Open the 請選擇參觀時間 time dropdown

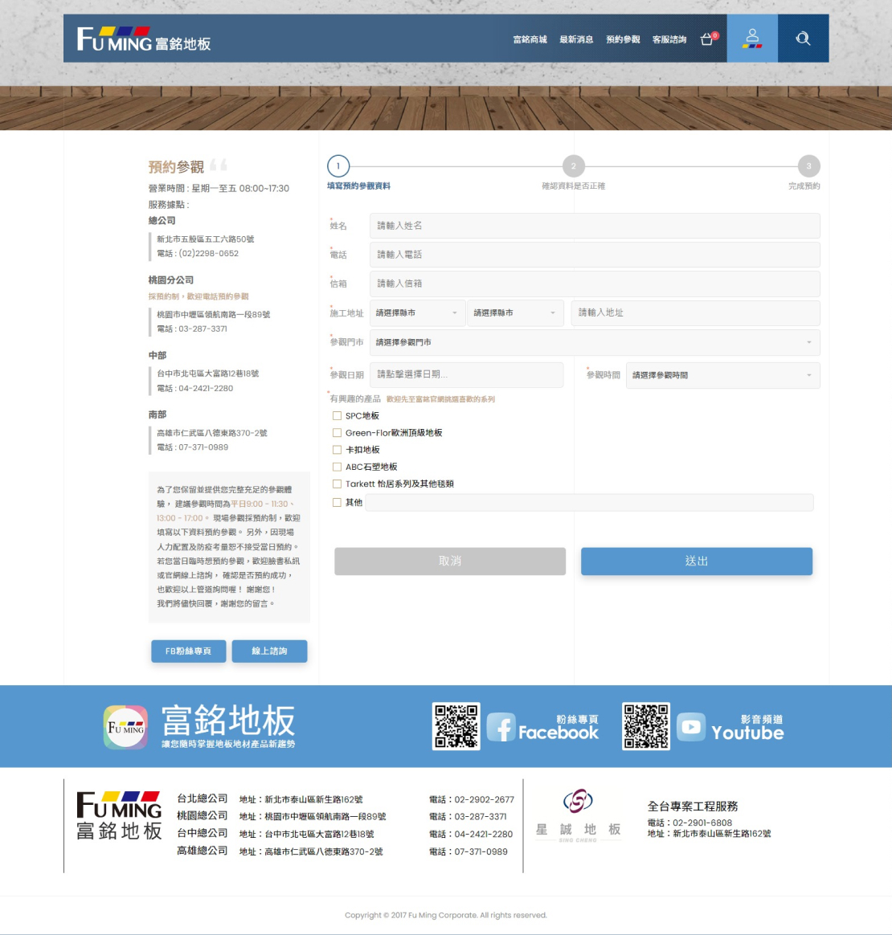(723, 375)
